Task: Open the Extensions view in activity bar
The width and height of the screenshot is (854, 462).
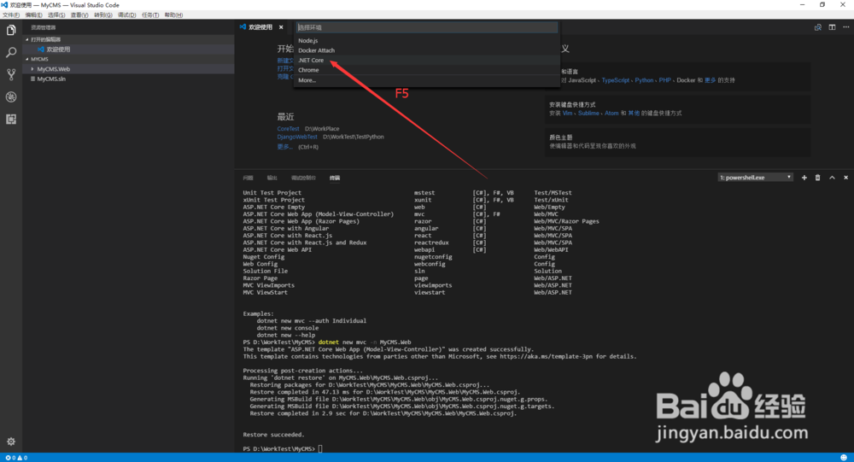Action: [x=11, y=120]
